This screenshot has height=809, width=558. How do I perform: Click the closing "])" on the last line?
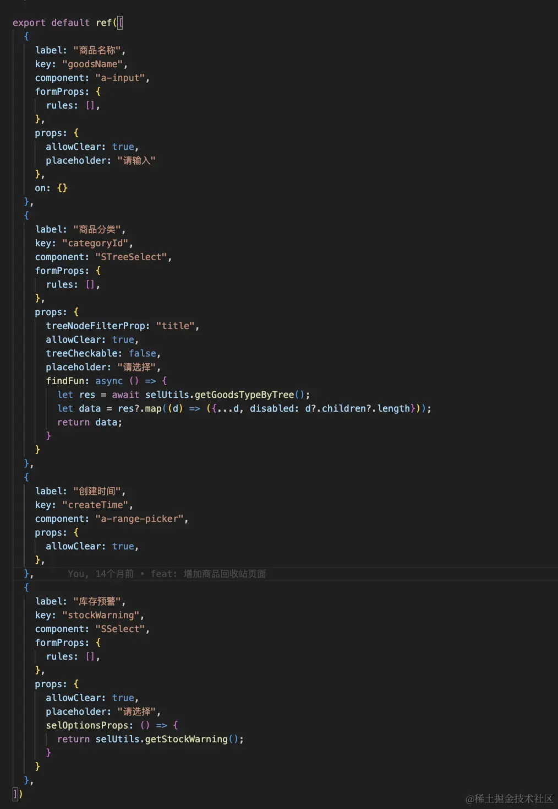[18, 794]
